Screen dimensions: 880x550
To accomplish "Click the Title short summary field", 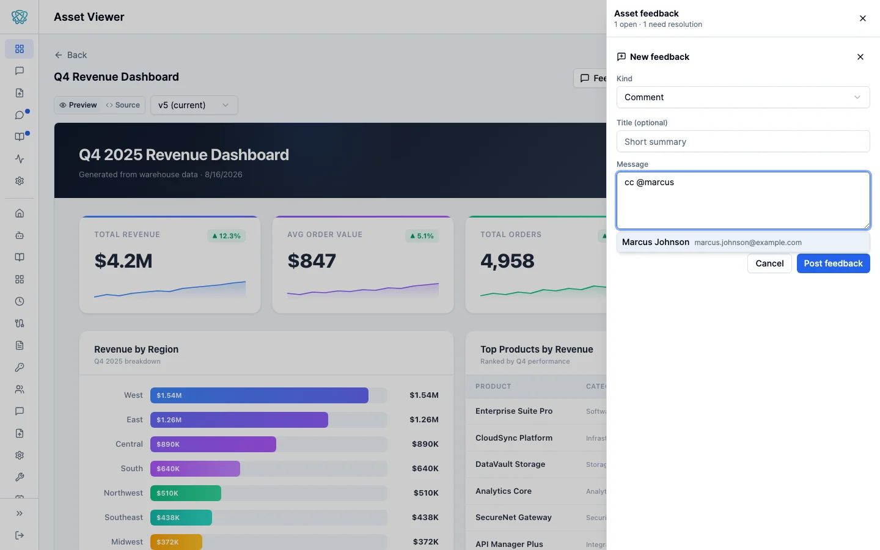I will pyautogui.click(x=743, y=141).
